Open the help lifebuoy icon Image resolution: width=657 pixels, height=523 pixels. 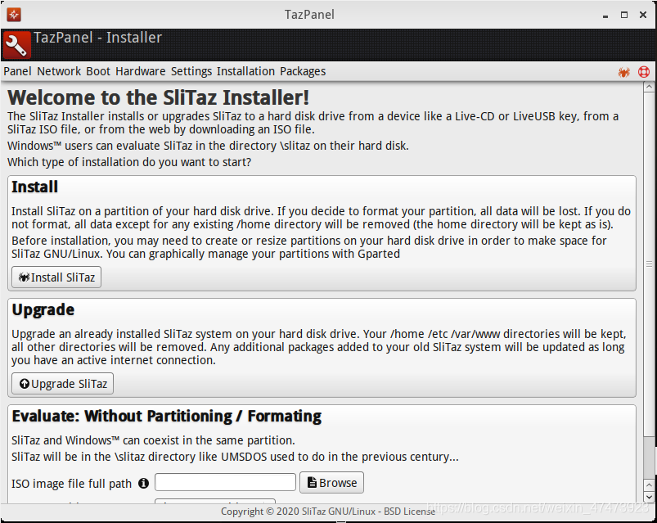644,72
